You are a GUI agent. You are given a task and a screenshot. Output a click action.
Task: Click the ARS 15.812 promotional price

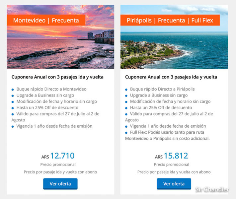172,156
